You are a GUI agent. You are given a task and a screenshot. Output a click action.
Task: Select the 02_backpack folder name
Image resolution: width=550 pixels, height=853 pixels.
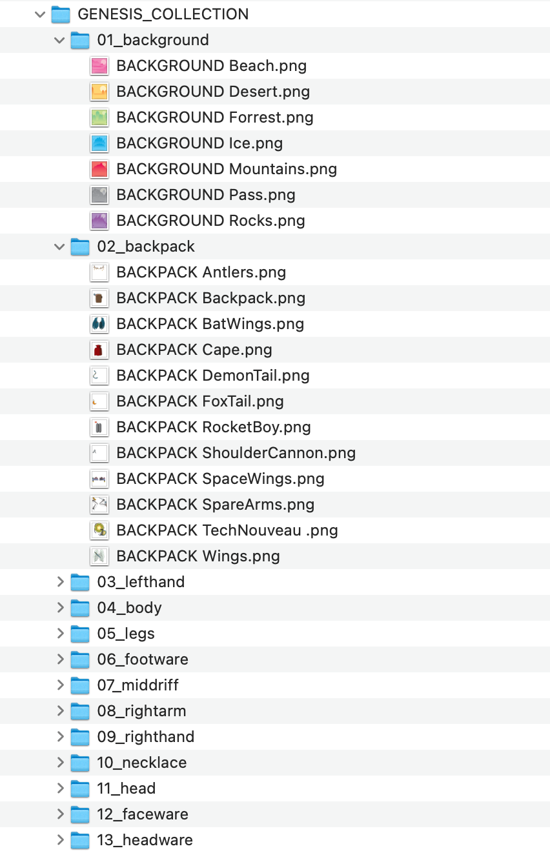146,246
